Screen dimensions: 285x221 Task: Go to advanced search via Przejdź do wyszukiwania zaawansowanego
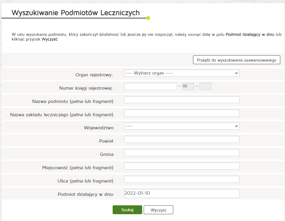click(x=237, y=60)
